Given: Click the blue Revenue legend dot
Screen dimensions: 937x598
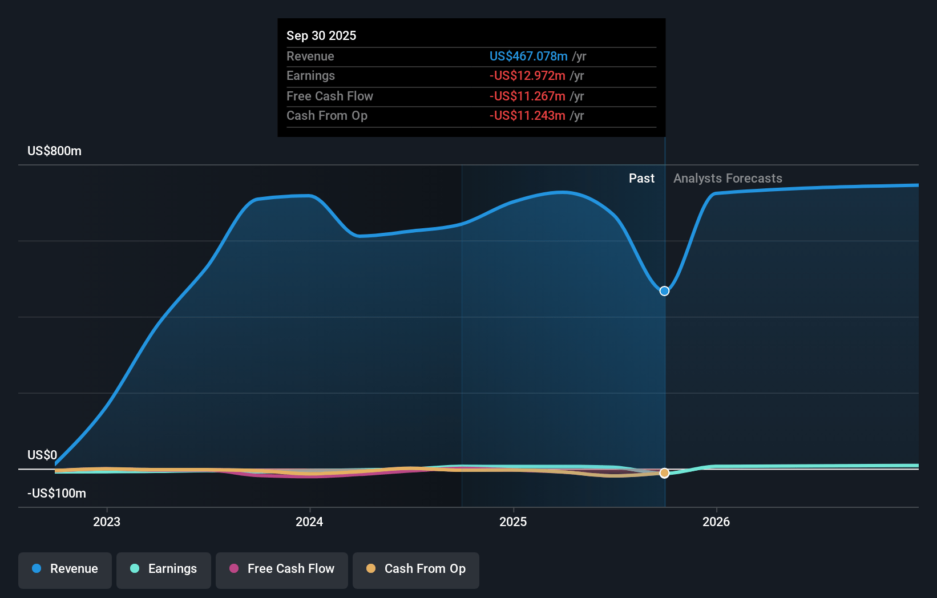Looking at the screenshot, I should pyautogui.click(x=37, y=568).
